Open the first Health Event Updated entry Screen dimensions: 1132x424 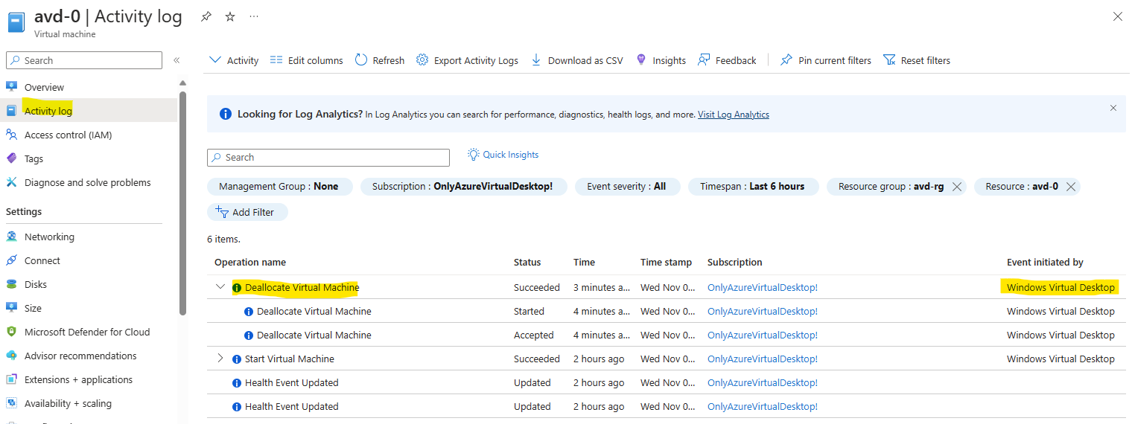tap(292, 382)
